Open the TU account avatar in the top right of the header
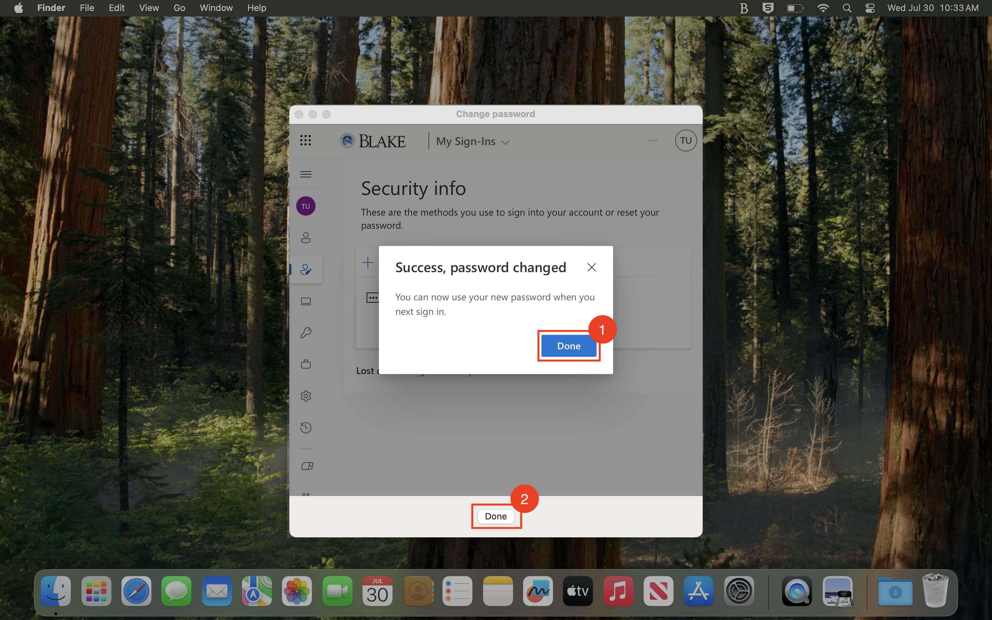The width and height of the screenshot is (992, 620). pos(686,141)
